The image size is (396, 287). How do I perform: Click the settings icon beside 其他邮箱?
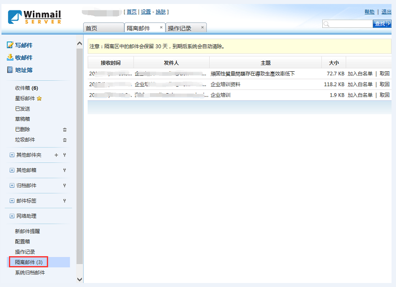65,170
